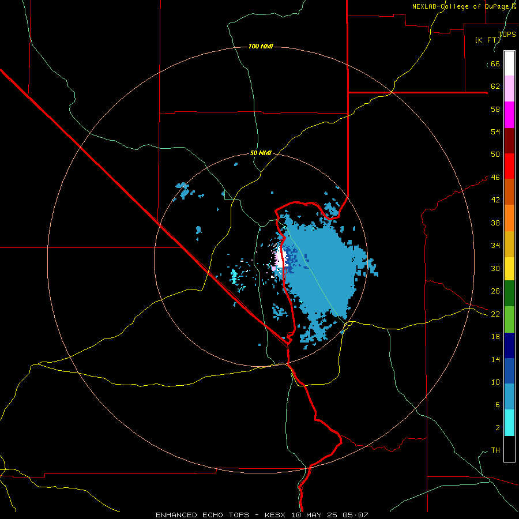This screenshot has width=519, height=519.
Task: Click the "10 MAY 25 05:07" timestamp
Action: tap(330, 515)
